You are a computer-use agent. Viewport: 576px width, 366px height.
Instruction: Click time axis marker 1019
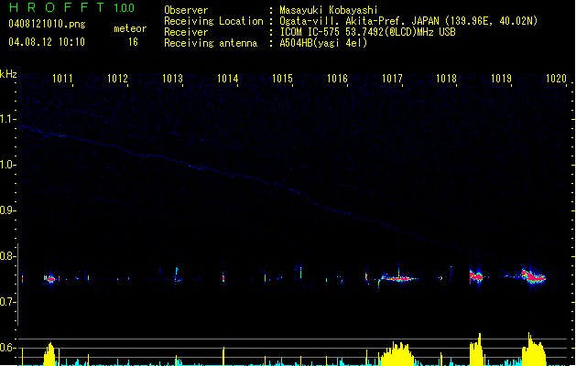click(502, 79)
